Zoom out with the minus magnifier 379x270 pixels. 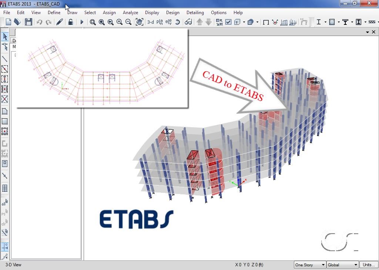pyautogui.click(x=128, y=22)
